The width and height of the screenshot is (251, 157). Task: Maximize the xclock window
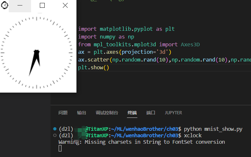click(42, 6)
